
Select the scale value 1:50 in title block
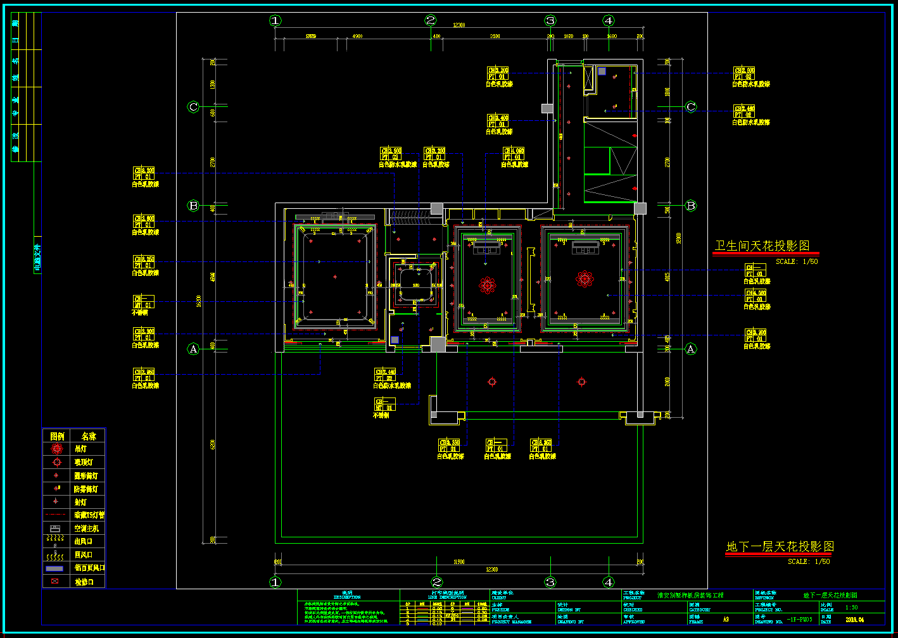852,608
